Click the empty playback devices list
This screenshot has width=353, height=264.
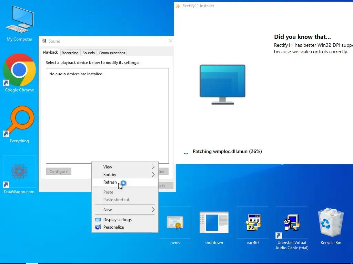[x=108, y=116]
